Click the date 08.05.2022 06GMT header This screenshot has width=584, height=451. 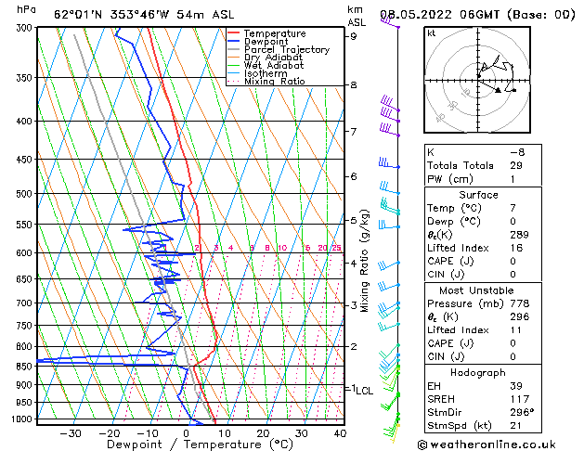477,15
